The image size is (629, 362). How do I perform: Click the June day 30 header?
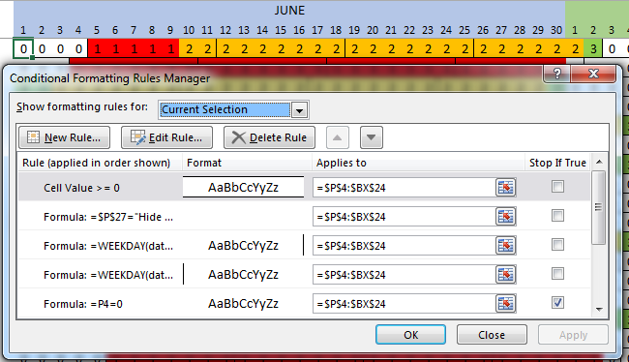click(x=556, y=30)
